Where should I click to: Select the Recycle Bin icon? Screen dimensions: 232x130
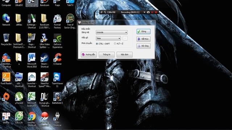click(6, 39)
